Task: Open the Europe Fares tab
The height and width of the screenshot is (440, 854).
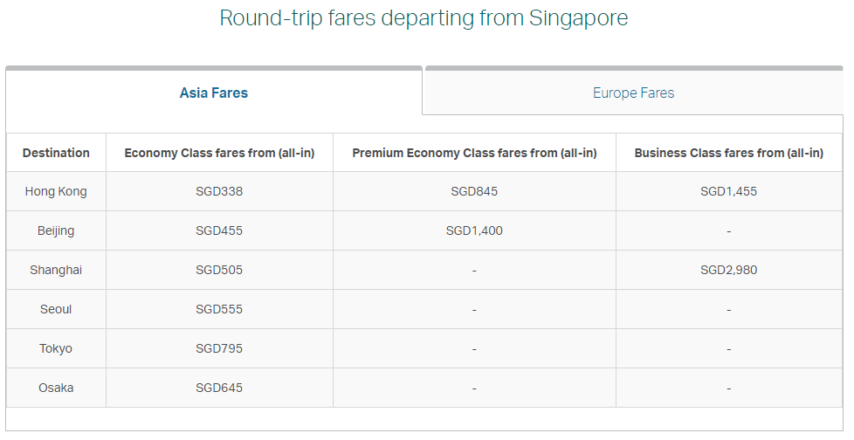Action: tap(633, 93)
